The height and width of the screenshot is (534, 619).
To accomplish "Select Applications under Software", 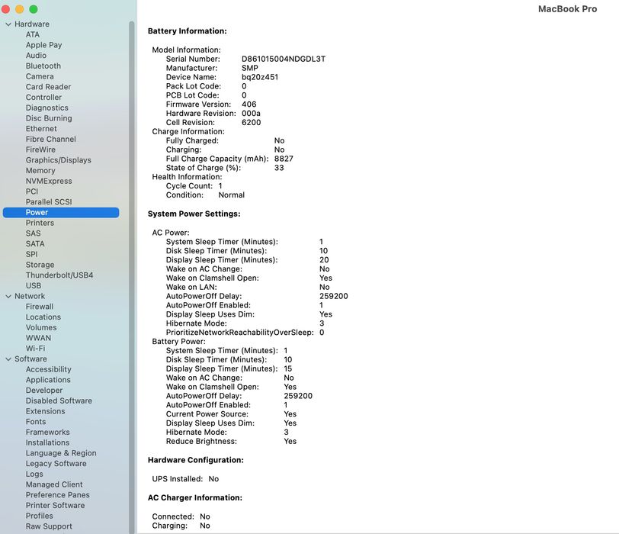I will point(48,380).
